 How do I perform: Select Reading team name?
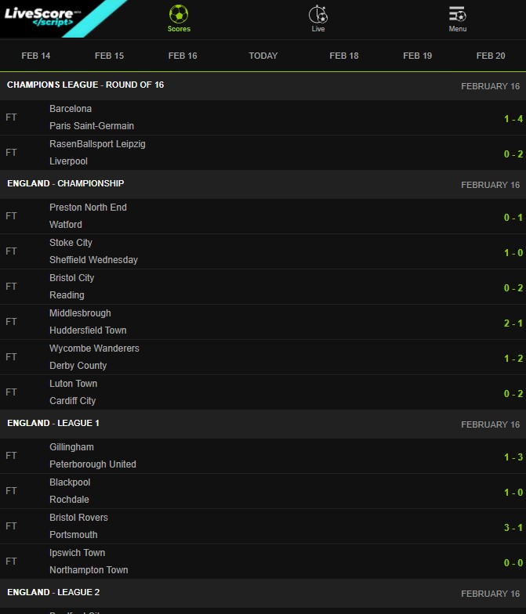pos(67,295)
